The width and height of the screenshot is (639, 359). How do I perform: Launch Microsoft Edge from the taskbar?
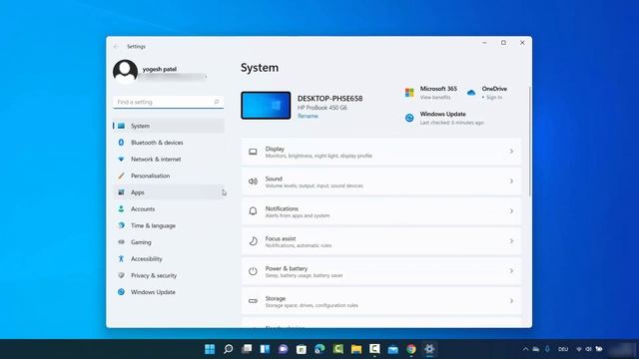tap(319, 349)
